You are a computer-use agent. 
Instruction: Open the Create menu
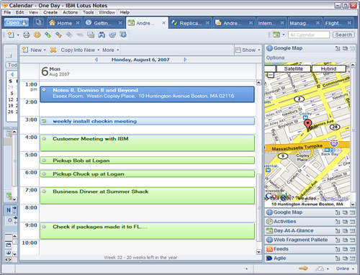click(x=50, y=12)
